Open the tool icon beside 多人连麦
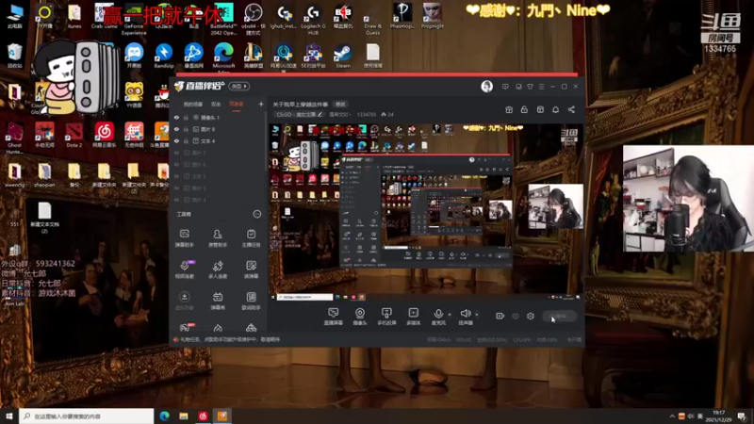 (x=251, y=269)
